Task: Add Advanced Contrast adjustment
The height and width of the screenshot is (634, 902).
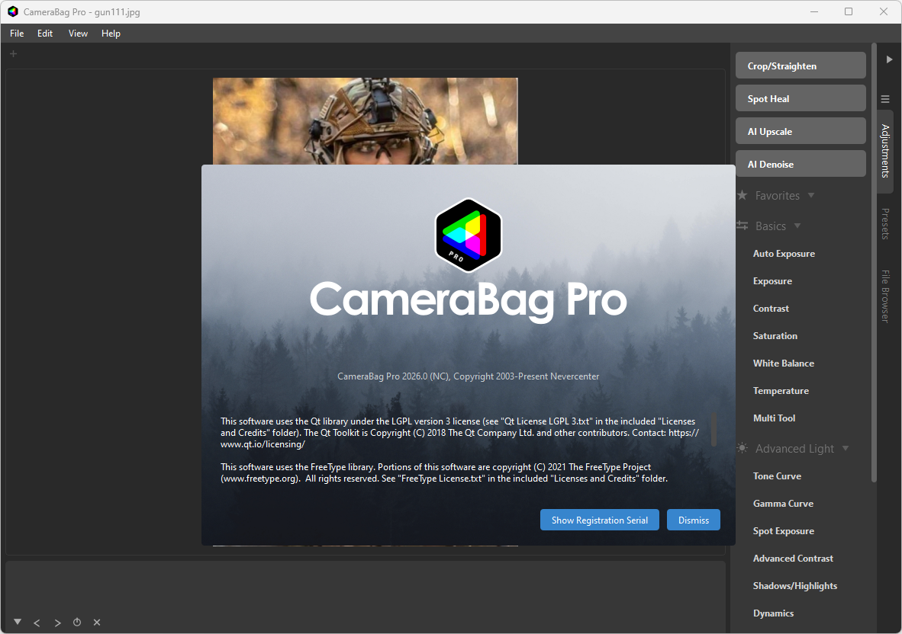Action: pyautogui.click(x=793, y=559)
